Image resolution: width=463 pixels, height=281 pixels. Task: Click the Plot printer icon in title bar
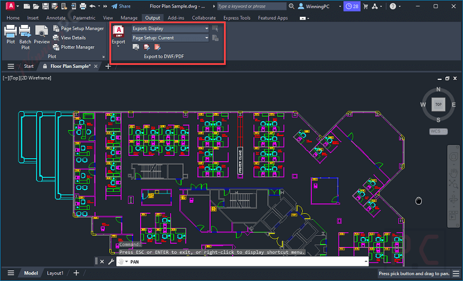pos(83,6)
